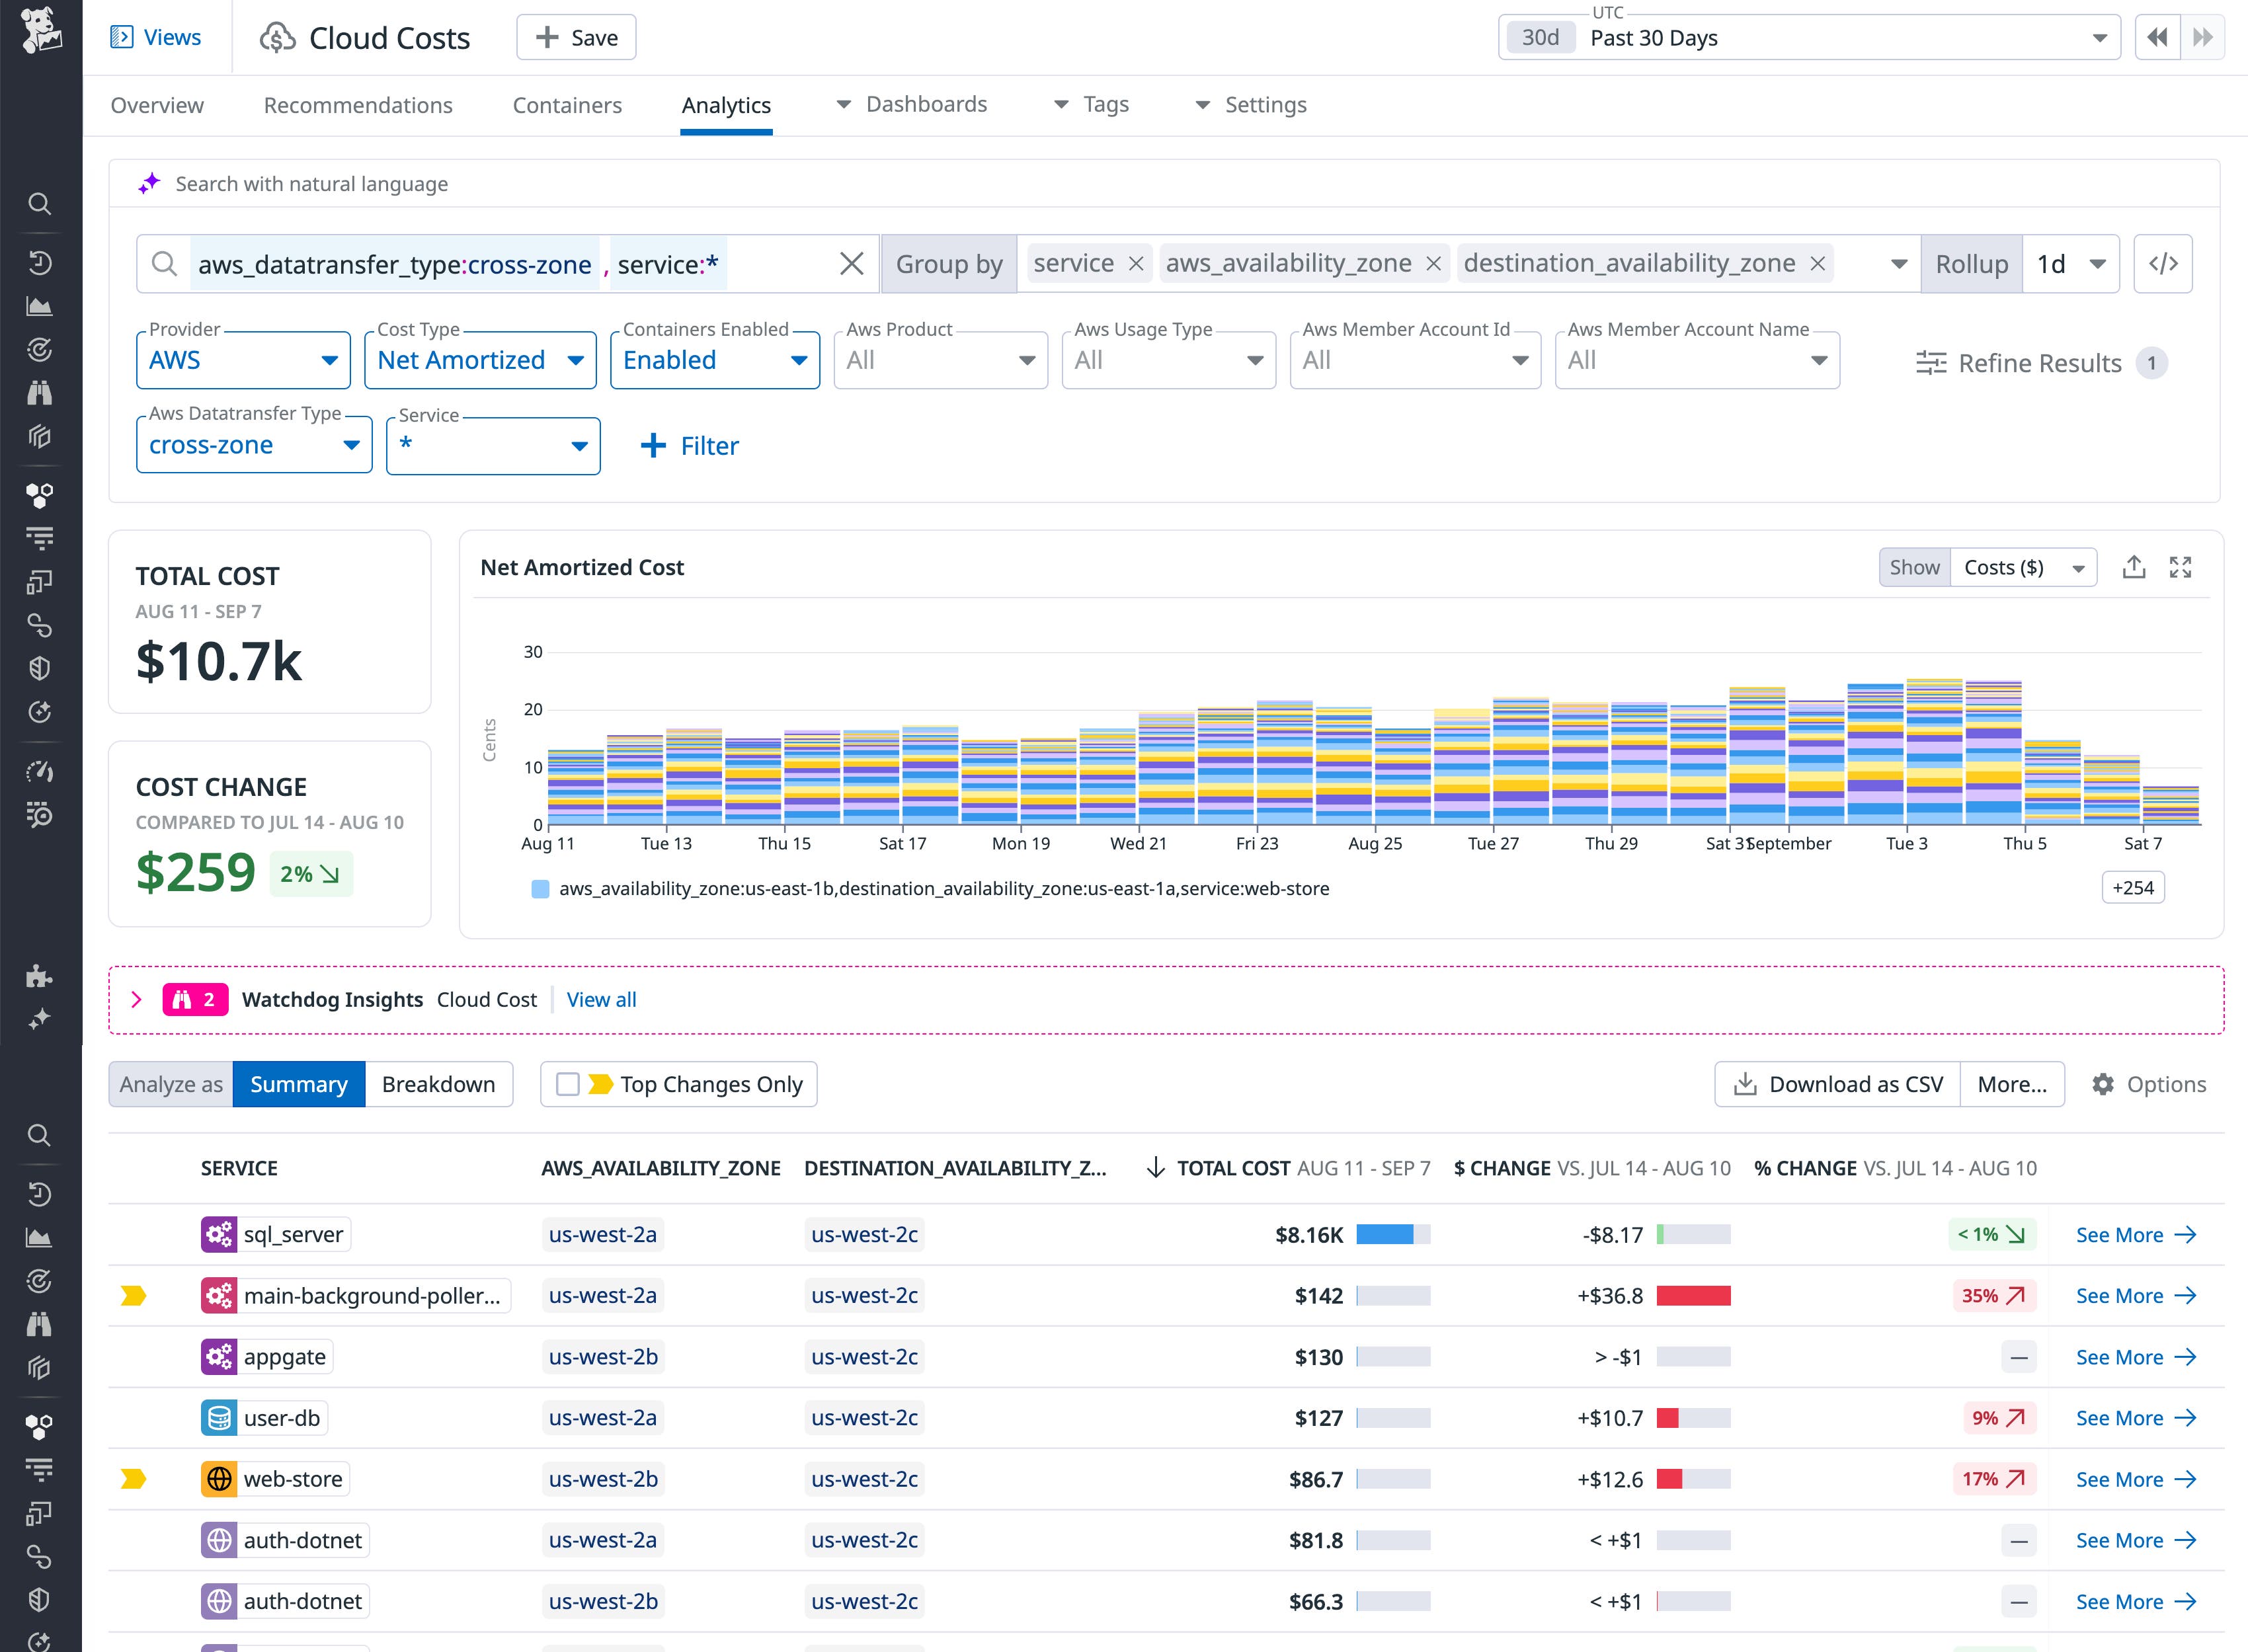The width and height of the screenshot is (2248, 1652).
Task: Open the Cost Type dropdown
Action: (480, 360)
